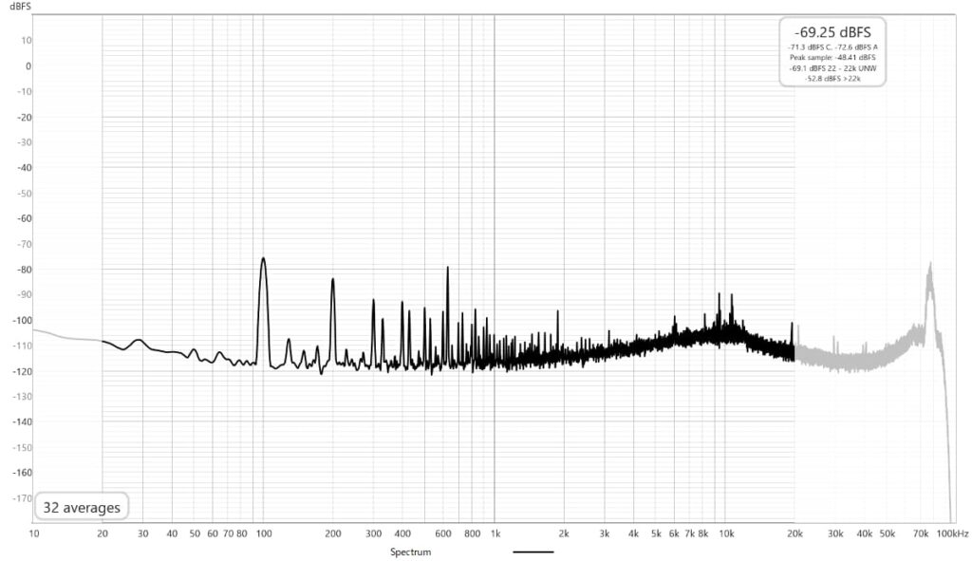Click the 0 dBFS vertical axis label

[x=28, y=65]
